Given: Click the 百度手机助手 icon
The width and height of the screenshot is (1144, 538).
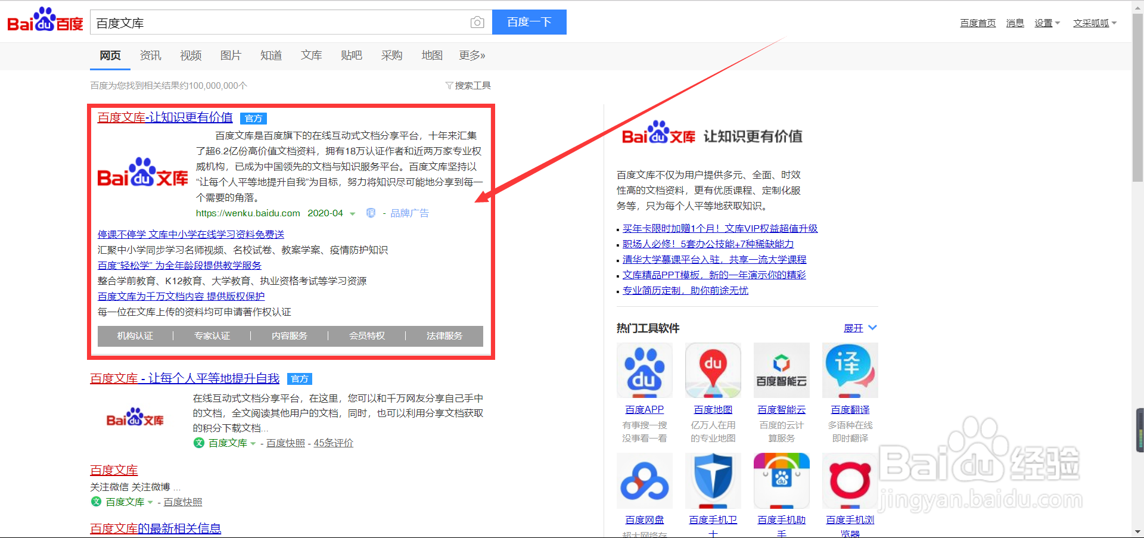Looking at the screenshot, I should point(782,480).
